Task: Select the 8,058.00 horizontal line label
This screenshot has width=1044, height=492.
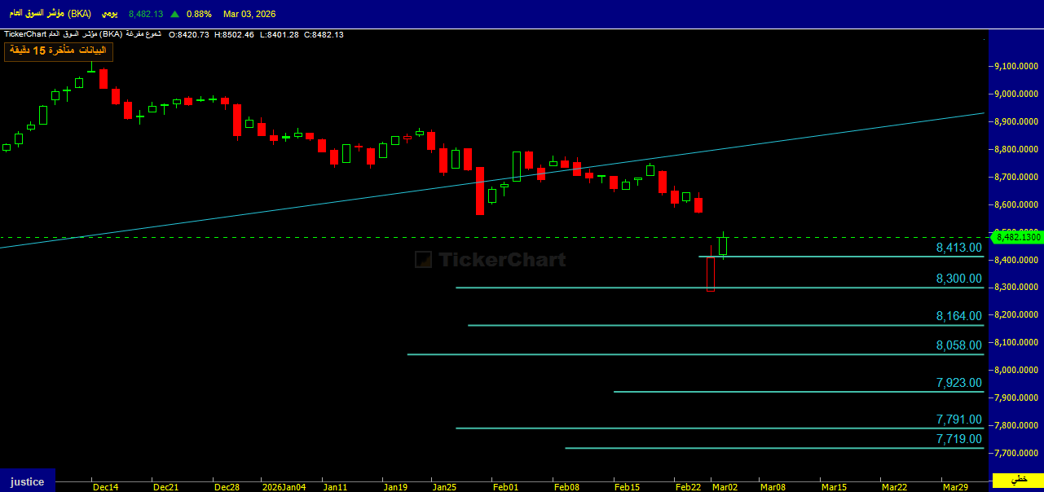Action: coord(958,345)
